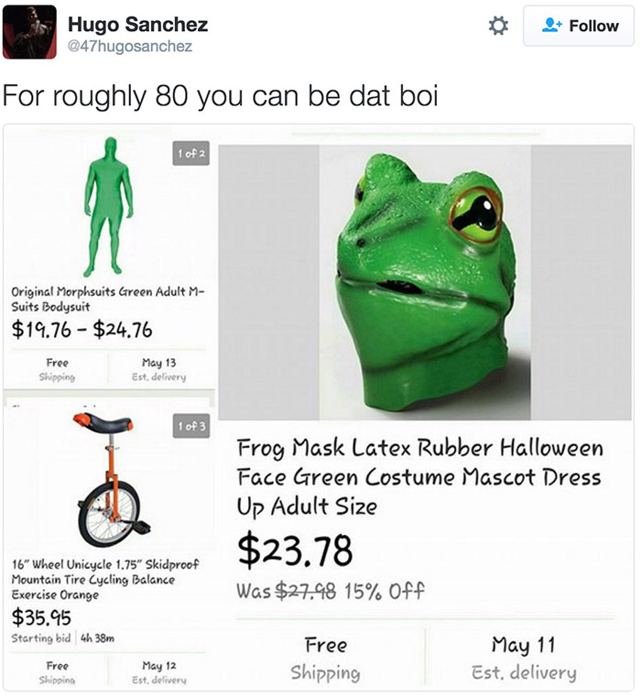Click the Follow button

pos(579,26)
